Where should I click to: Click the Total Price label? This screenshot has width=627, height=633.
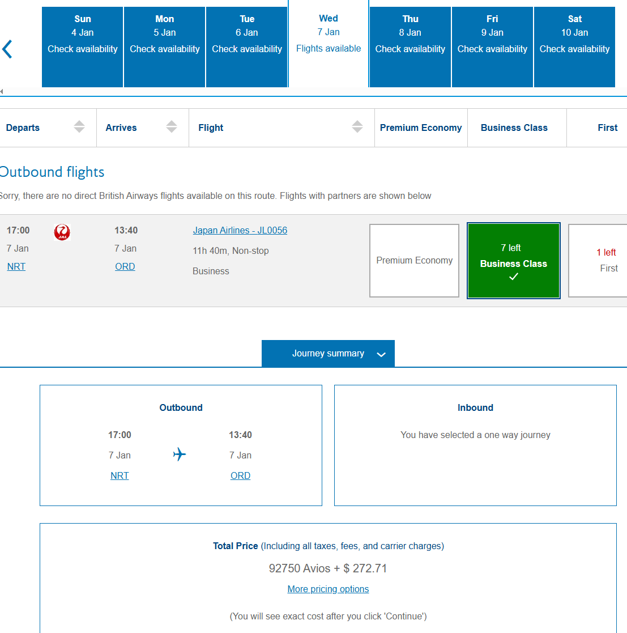(235, 546)
